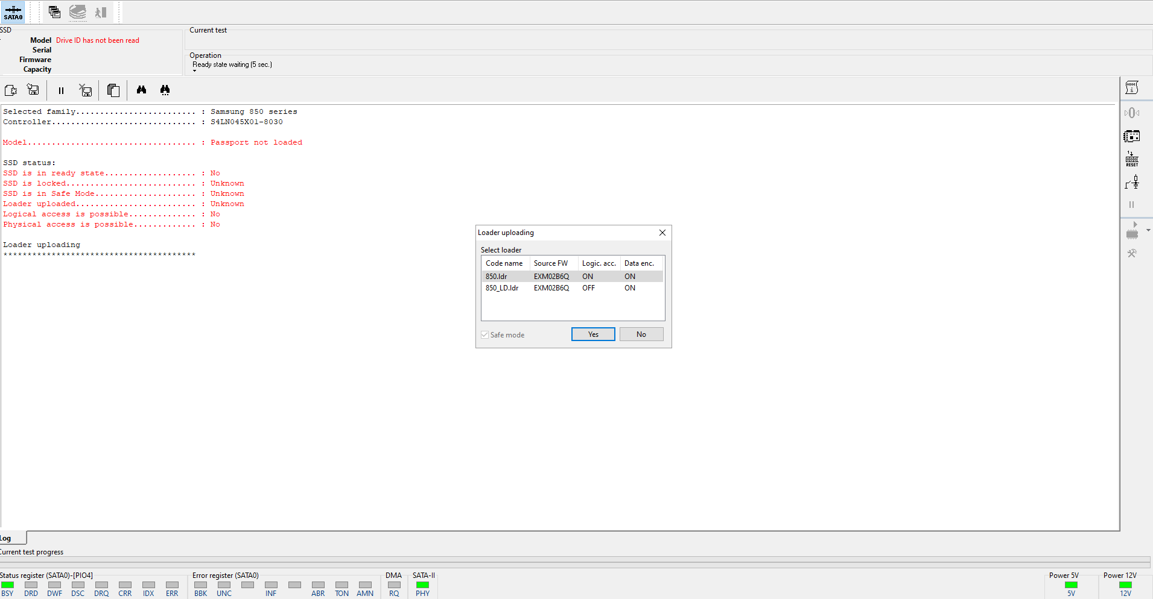Copy log using the copy pages icon
This screenshot has height=599, width=1153.
tap(113, 90)
